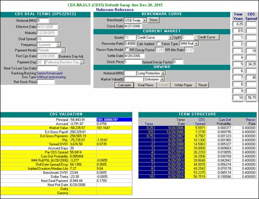
Task: Click the Show benchmark button
Action: pos(153,20)
